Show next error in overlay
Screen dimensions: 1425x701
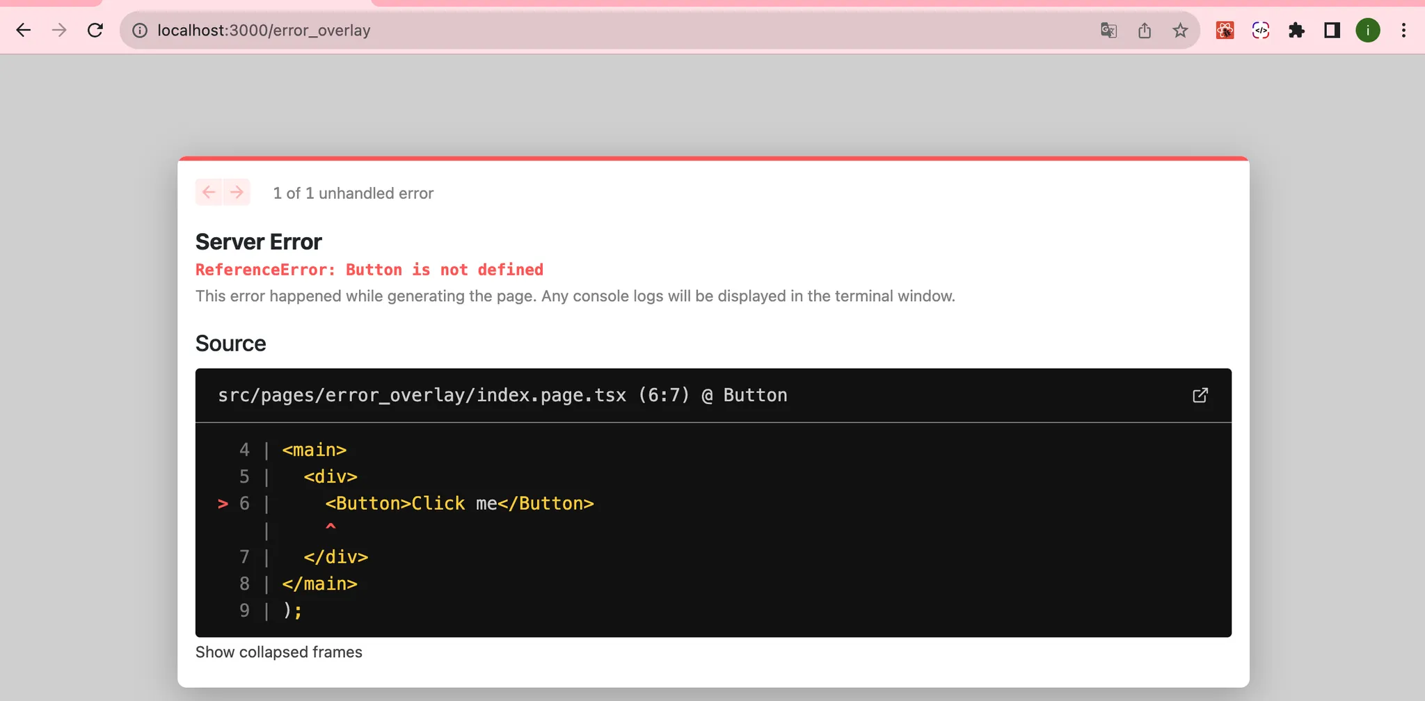[x=237, y=192]
